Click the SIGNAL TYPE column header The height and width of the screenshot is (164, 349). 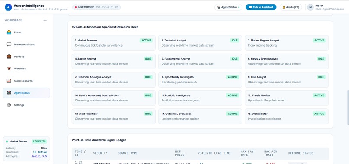[128, 153]
